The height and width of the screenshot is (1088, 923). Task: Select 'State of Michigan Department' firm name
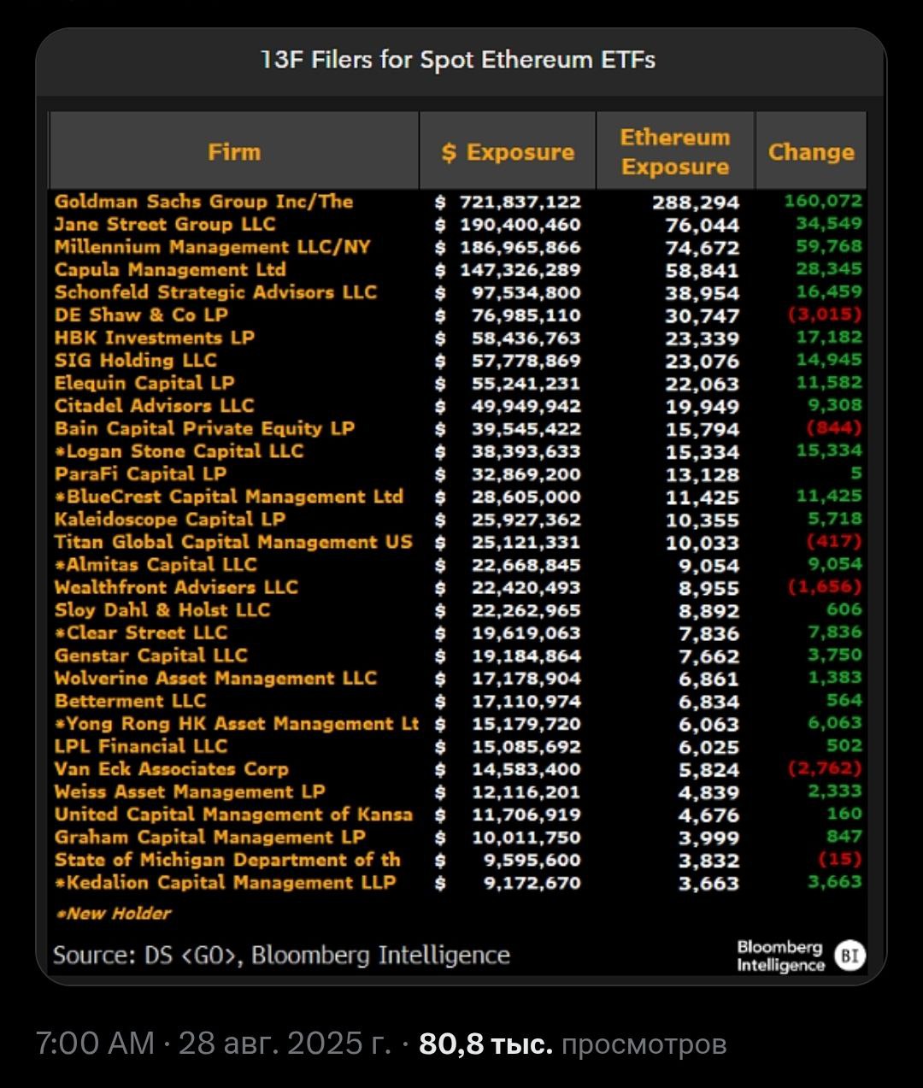click(x=227, y=860)
